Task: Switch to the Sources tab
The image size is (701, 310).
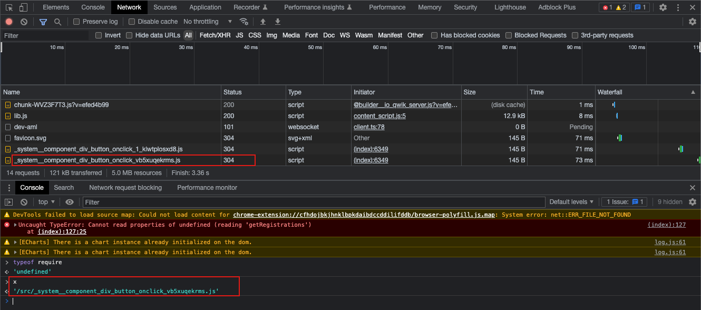Action: click(x=165, y=7)
